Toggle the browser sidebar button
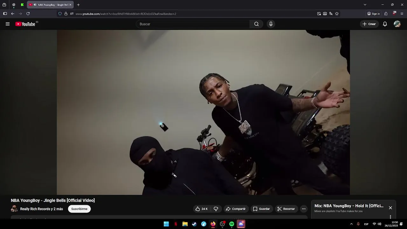The image size is (407, 229). tap(5, 14)
